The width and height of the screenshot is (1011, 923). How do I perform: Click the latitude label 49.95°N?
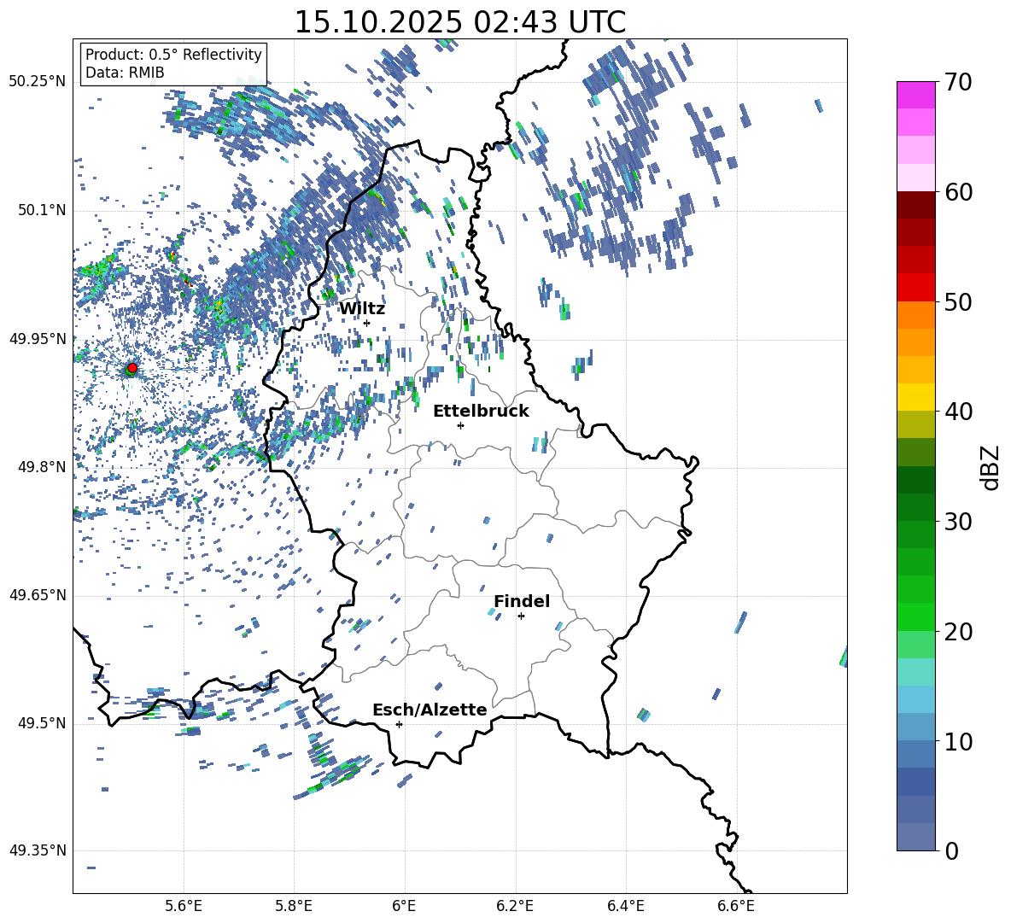coord(38,338)
